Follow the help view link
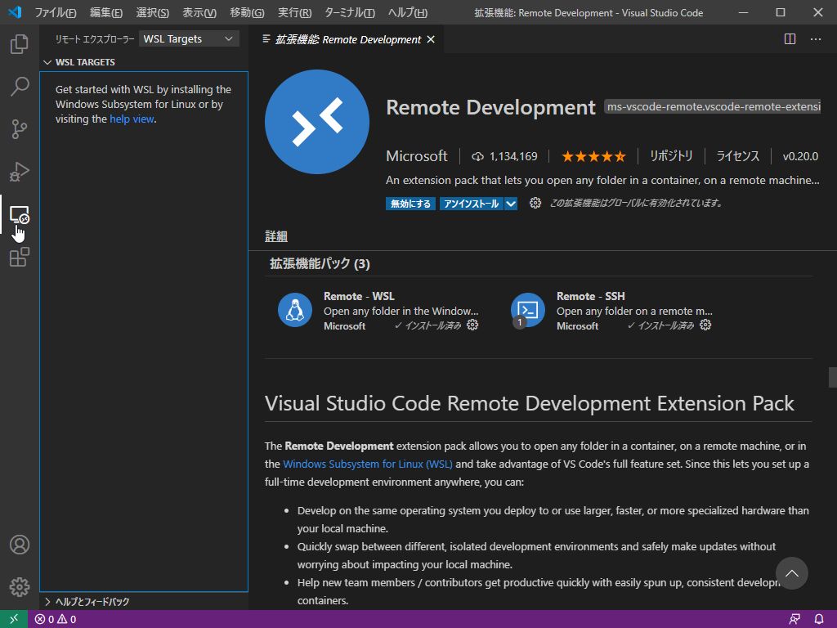Viewport: 837px width, 628px height. click(x=132, y=119)
